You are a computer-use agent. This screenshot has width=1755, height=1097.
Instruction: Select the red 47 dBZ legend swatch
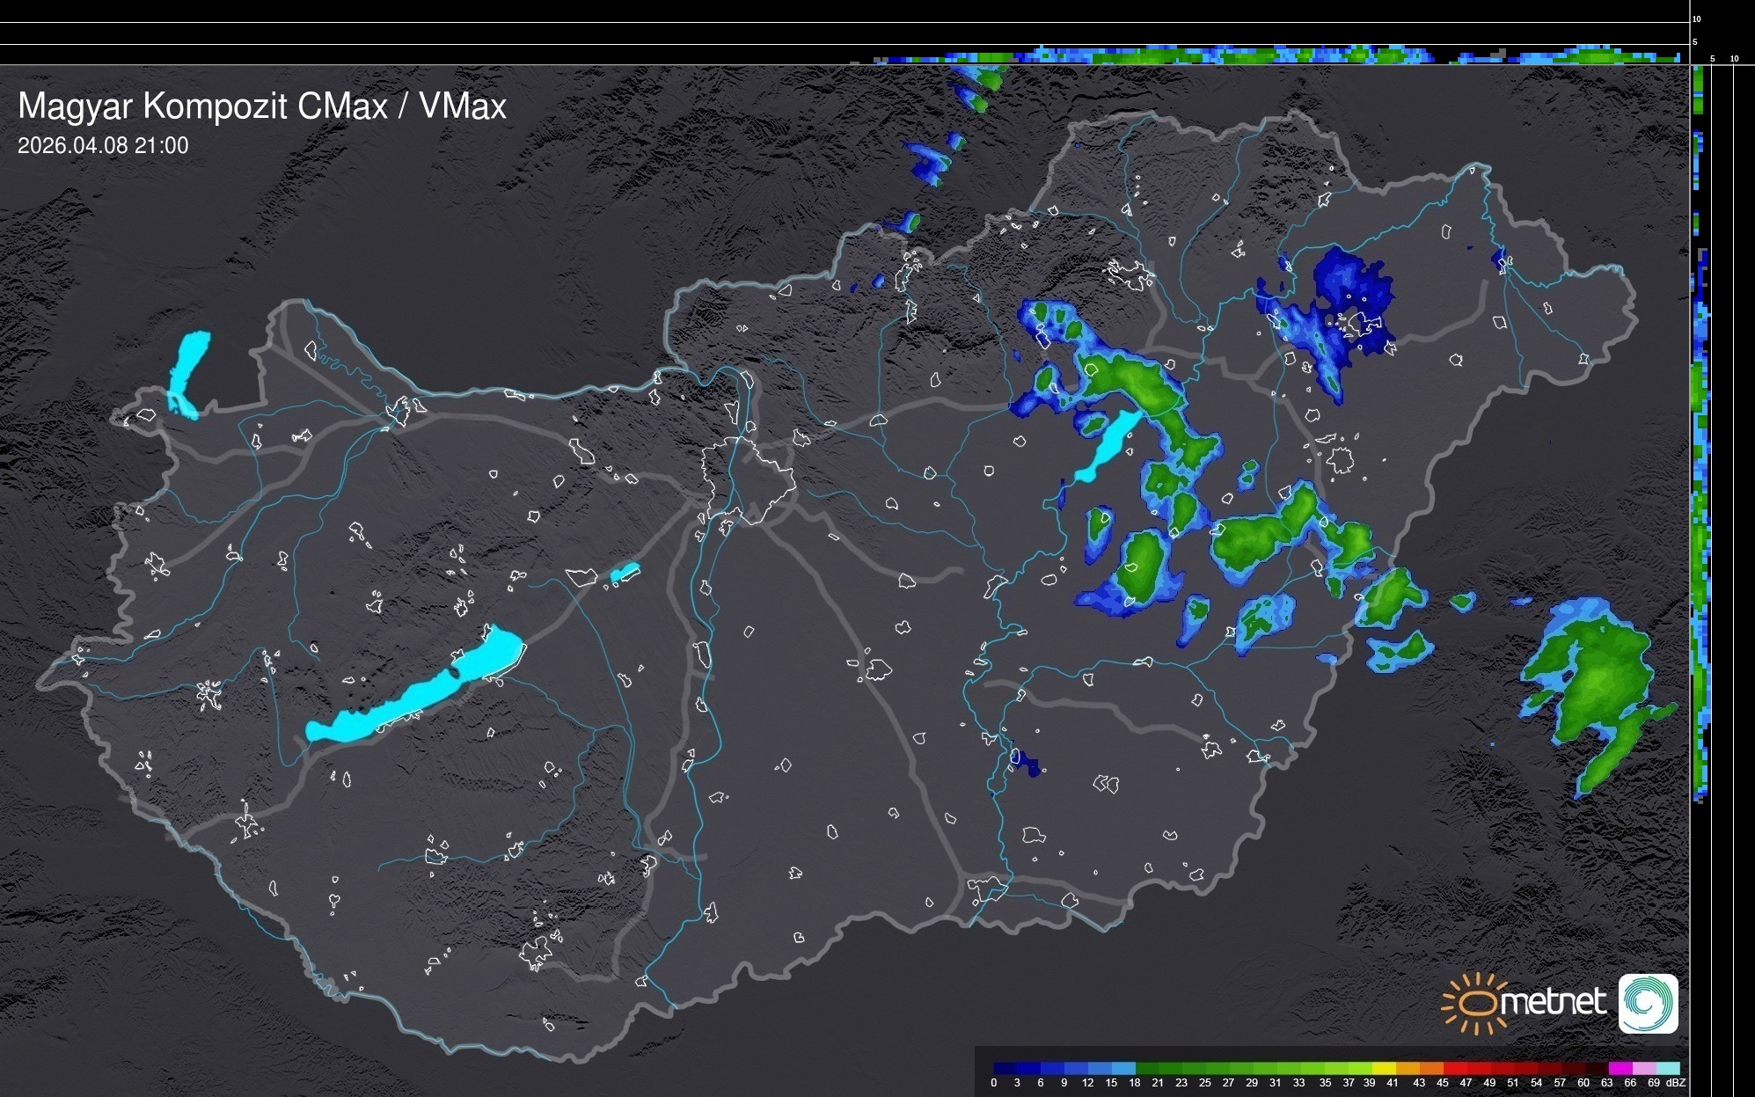click(x=1478, y=1068)
